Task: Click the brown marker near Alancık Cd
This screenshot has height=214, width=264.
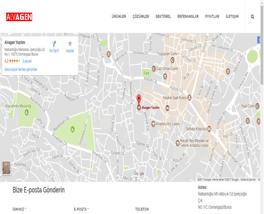Action: (x=228, y=71)
